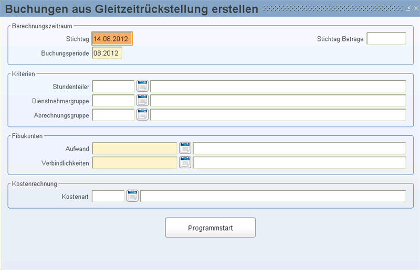Screen dimensions: 420x270
Task: Focus the Verbindlichkeiten account number field
Action: pos(134,163)
